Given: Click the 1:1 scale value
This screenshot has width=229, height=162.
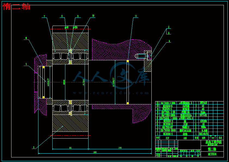Looking at the screenshot, I should [199, 154].
